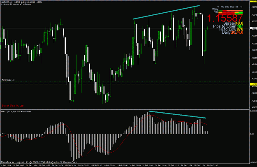
Task: Select the M30 timeframe label in signal bars
Action: pos(232,7)
